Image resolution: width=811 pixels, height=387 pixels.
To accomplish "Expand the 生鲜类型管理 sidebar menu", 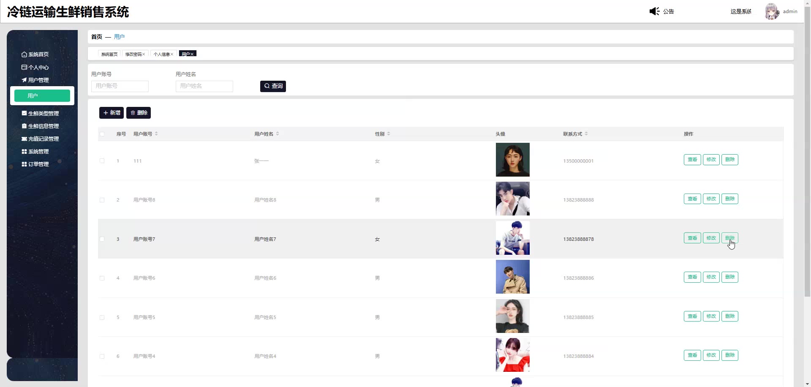I will 40,113.
